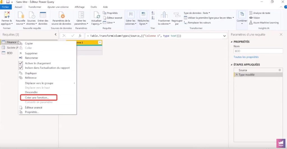Switch to Ajouter une colonne tab
The width and height of the screenshot is (287, 149).
pos(58,7)
